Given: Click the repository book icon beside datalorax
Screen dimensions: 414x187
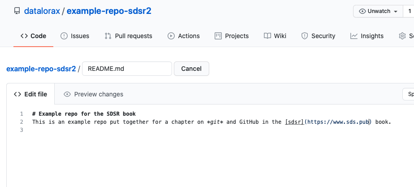Looking at the screenshot, I should pyautogui.click(x=17, y=11).
